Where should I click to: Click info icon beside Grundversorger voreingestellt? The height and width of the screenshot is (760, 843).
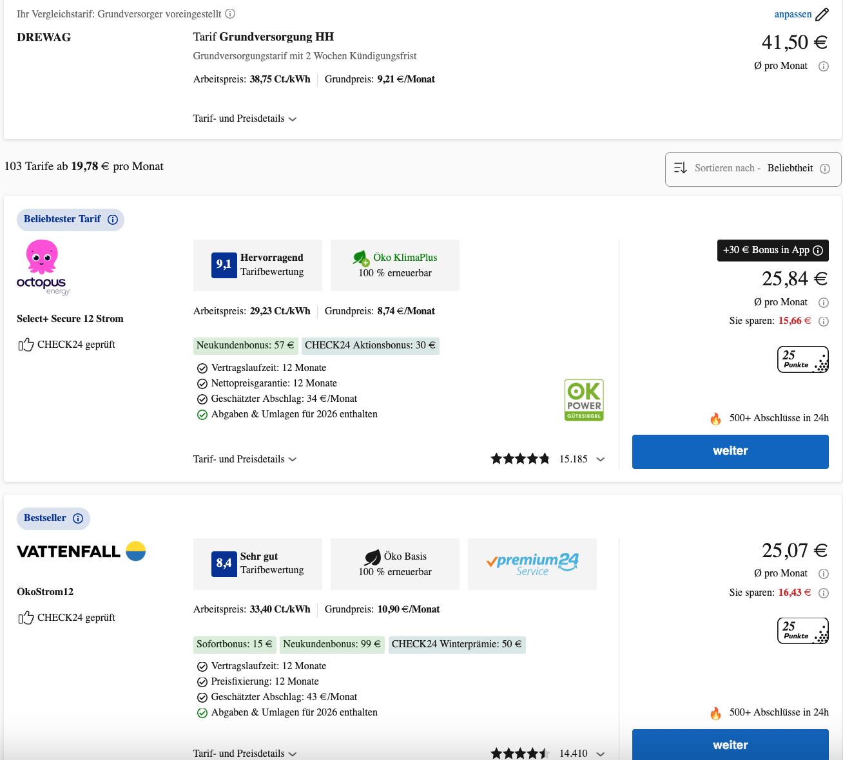230,14
